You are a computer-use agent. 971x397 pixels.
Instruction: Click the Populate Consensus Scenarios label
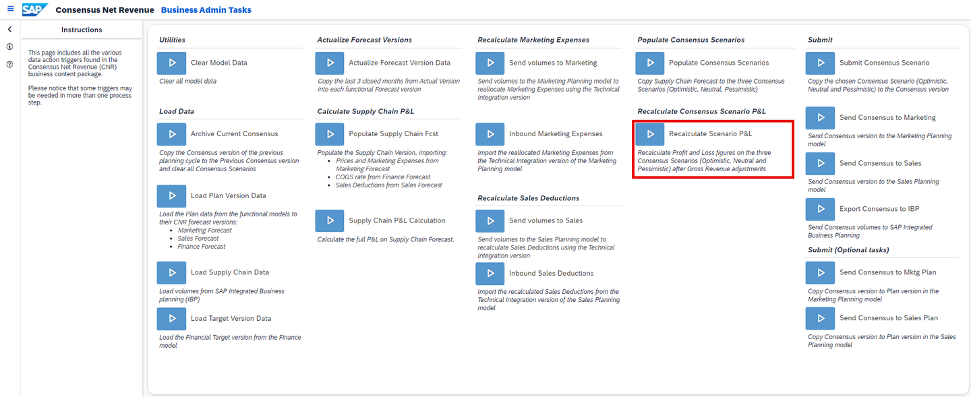[719, 63]
